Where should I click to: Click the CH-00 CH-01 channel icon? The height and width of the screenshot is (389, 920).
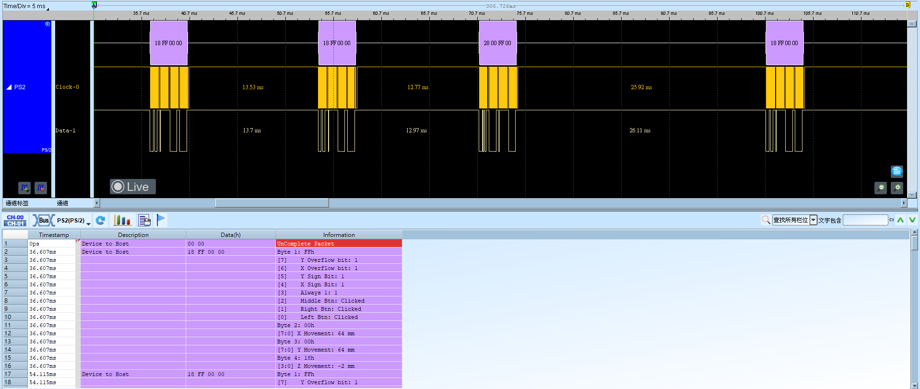15,220
